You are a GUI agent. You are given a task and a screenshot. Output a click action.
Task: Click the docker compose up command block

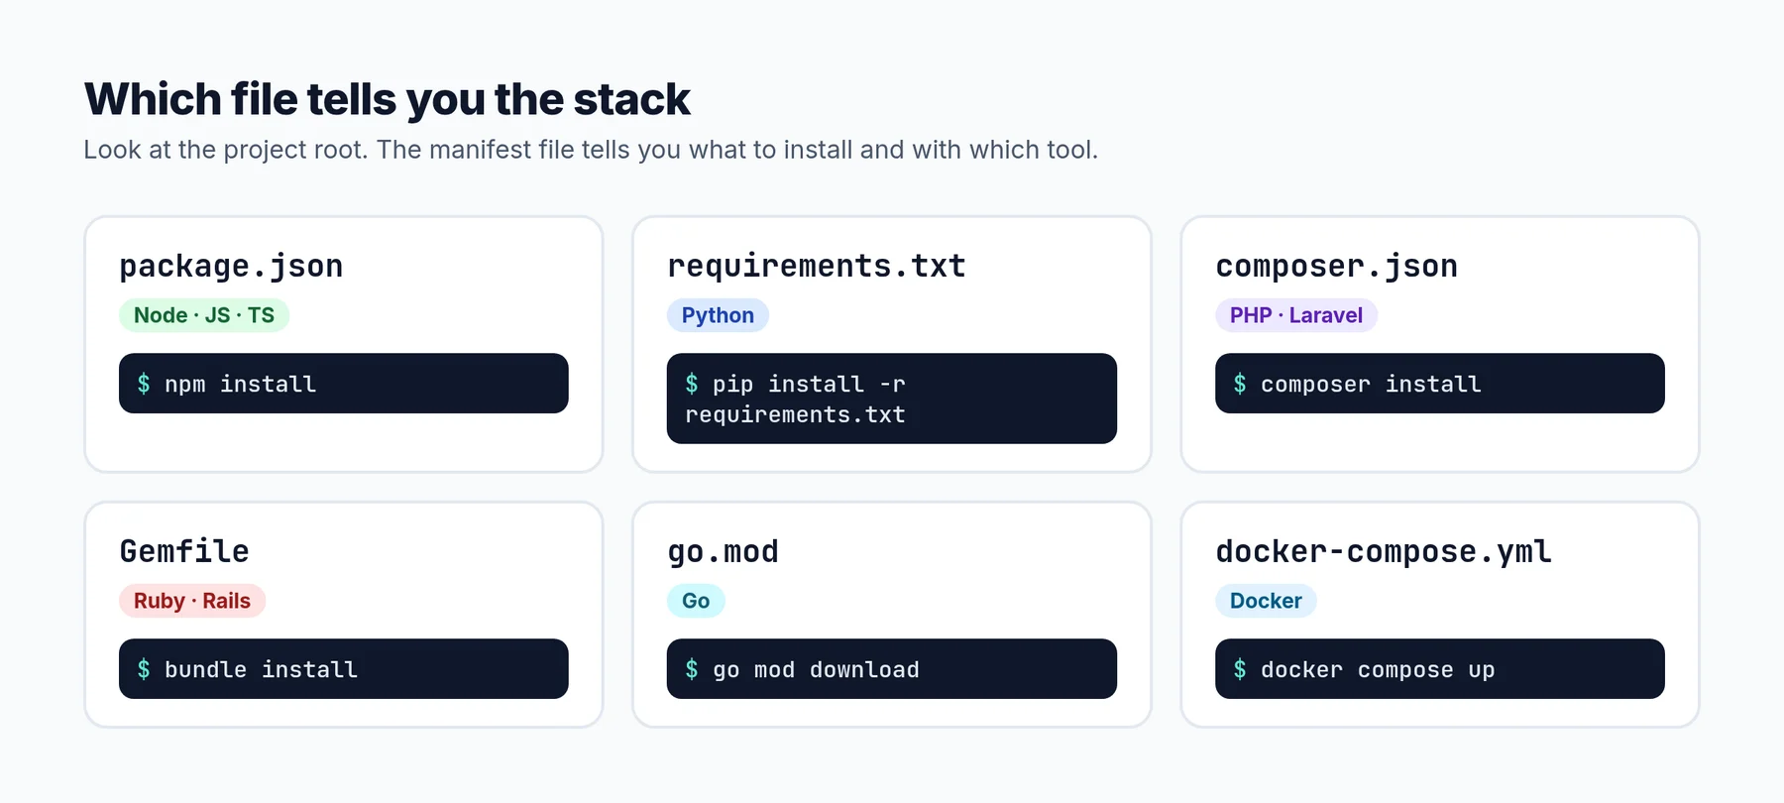pyautogui.click(x=1440, y=669)
